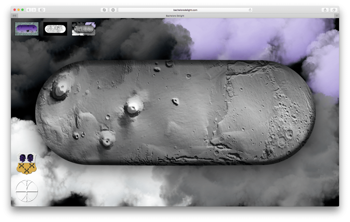Reload the bachelorsdelight.com page

[x=250, y=10]
